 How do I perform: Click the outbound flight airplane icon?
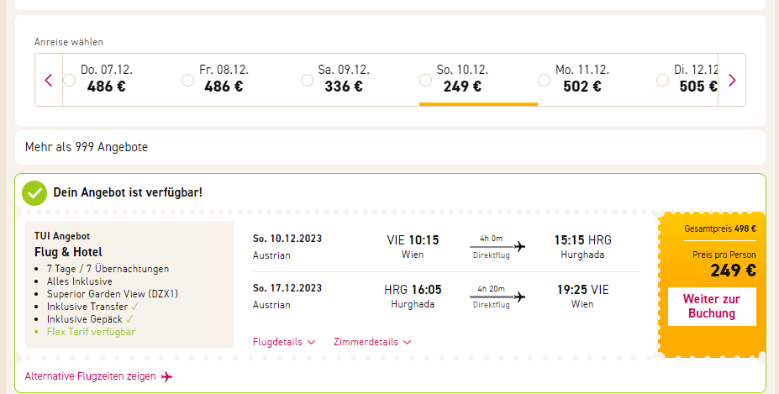click(x=519, y=246)
